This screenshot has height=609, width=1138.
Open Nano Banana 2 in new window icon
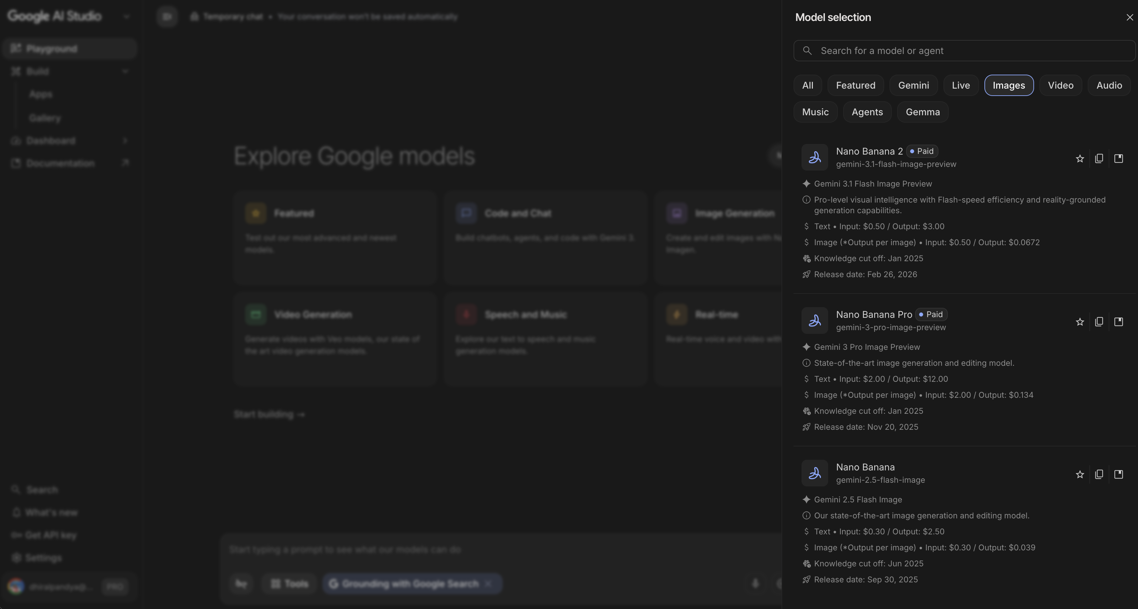click(1119, 158)
